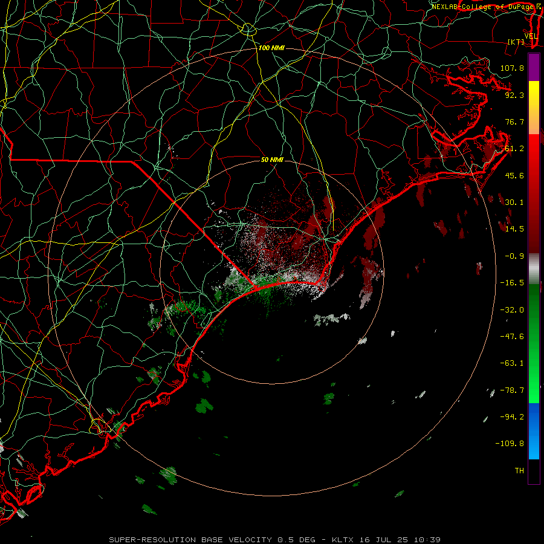Select the -94.2 legend value
The image size is (544, 544).
(512, 417)
